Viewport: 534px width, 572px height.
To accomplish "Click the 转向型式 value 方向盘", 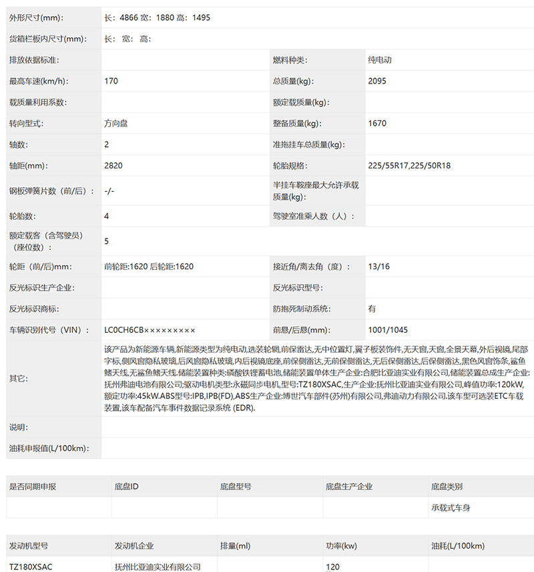I will (x=116, y=124).
